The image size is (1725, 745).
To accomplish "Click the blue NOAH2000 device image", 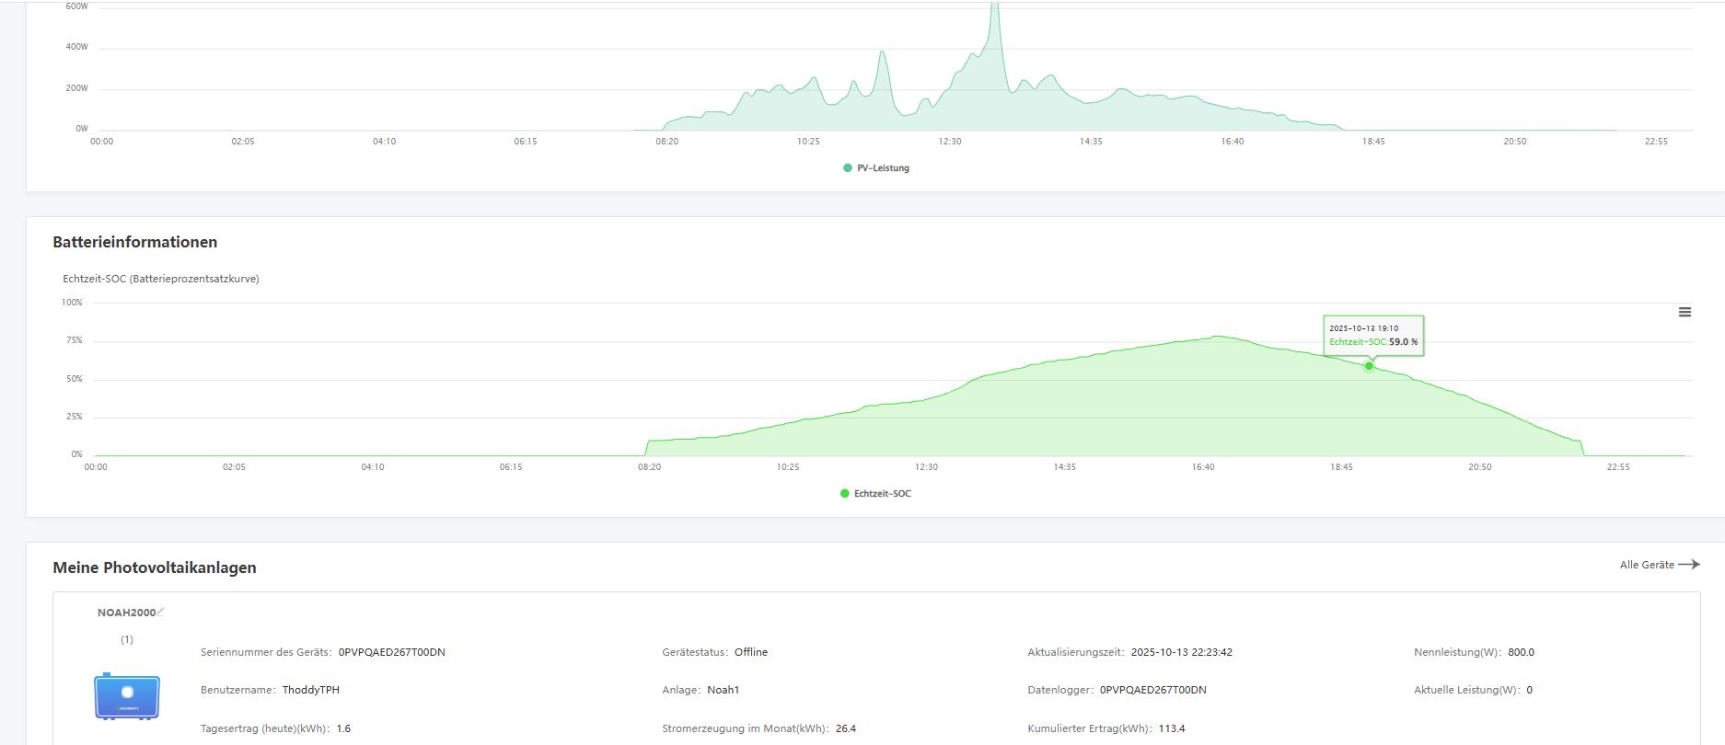I will point(127,696).
